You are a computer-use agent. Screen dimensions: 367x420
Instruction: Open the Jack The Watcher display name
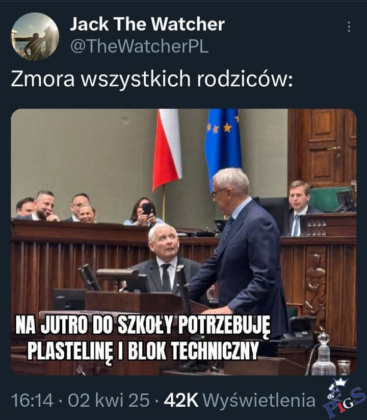(147, 24)
